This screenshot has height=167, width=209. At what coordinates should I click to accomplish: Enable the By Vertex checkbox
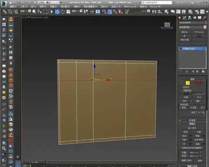[x=181, y=87]
